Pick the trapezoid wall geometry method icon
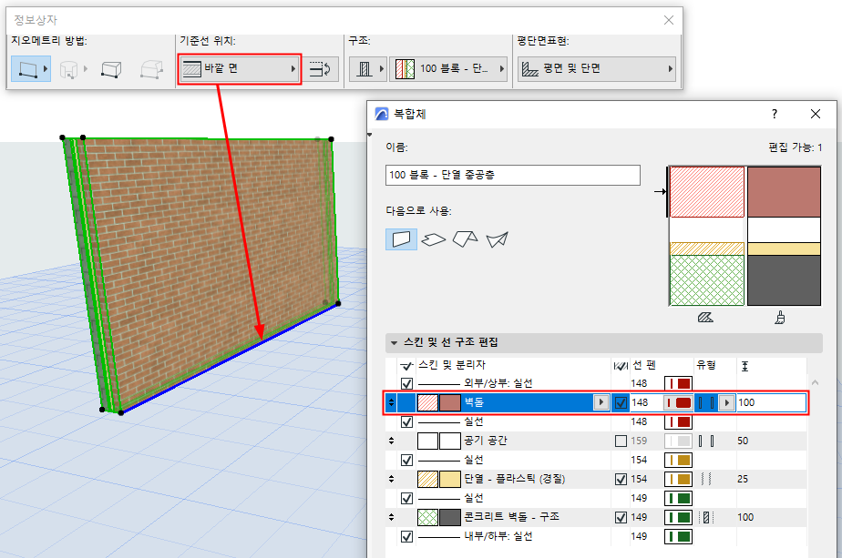 tap(111, 69)
